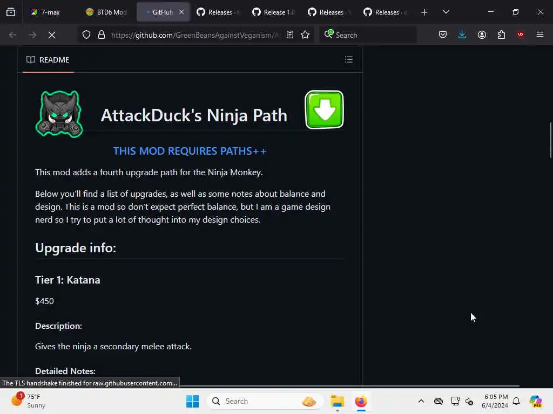553x414 pixels.
Task: Click the GitHub URL address field
Action: (194, 35)
